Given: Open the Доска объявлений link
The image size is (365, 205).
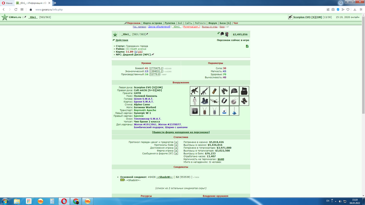Looking at the screenshot, I should point(159,27).
